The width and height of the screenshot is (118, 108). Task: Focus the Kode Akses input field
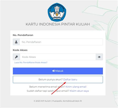(x=58, y=57)
